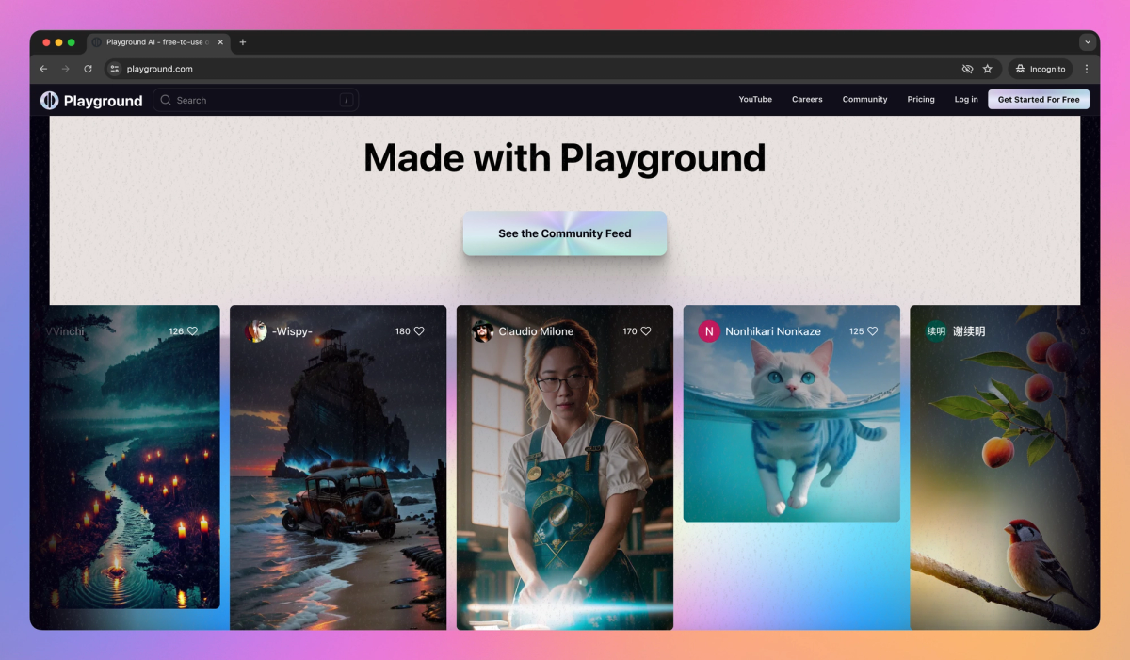Open a new tab with plus icon
Screen dimensions: 1130x660
[x=242, y=42]
